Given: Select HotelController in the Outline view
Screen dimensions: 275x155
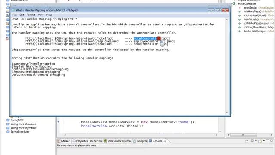Looking at the screenshot, I should (x=247, y=4).
